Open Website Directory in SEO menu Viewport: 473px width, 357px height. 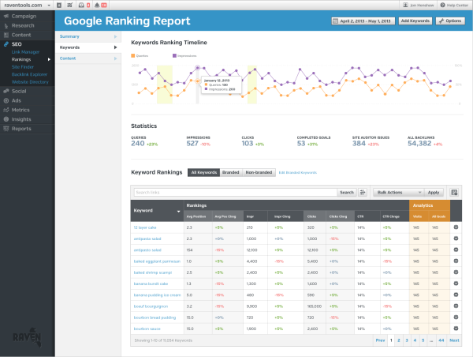30,82
